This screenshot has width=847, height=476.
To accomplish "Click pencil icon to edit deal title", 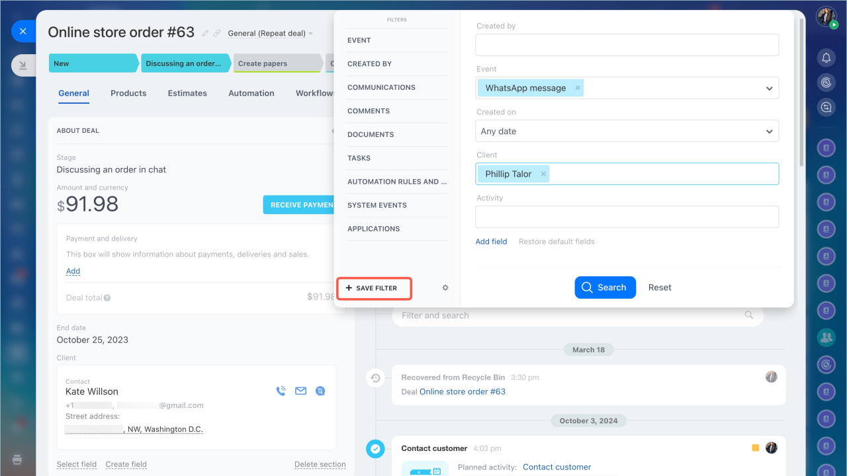I will (205, 33).
